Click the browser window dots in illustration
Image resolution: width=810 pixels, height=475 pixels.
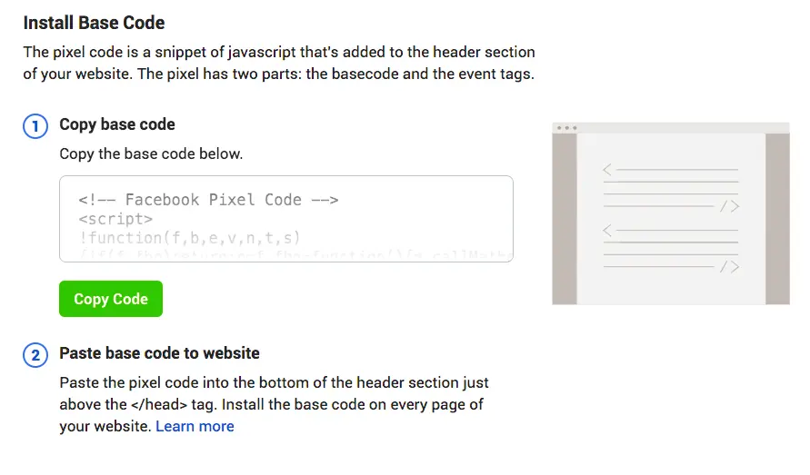coord(567,128)
